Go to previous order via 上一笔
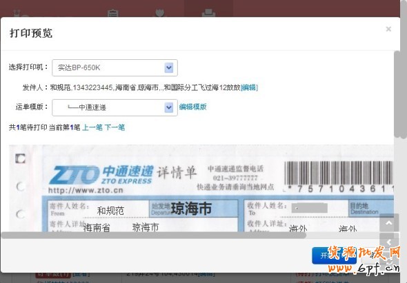This screenshot has height=283, width=407. (92, 127)
